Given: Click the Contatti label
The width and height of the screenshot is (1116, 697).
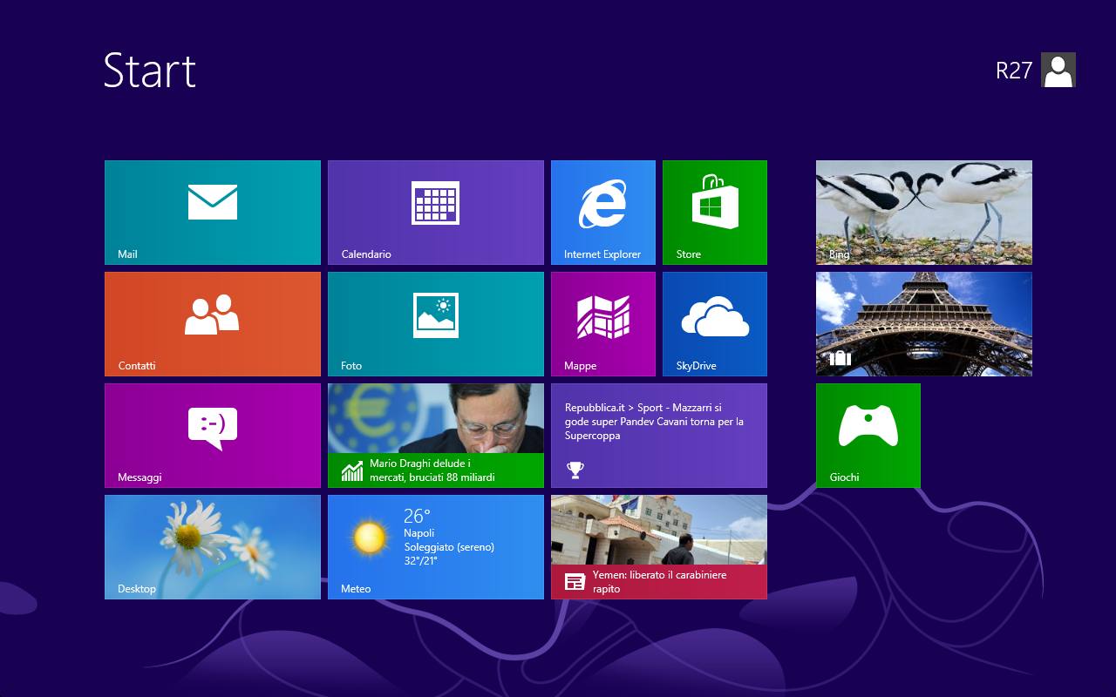Looking at the screenshot, I should 137,366.
